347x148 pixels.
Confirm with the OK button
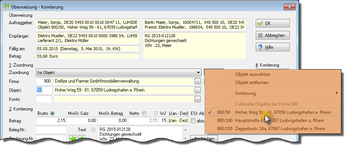[273, 23]
